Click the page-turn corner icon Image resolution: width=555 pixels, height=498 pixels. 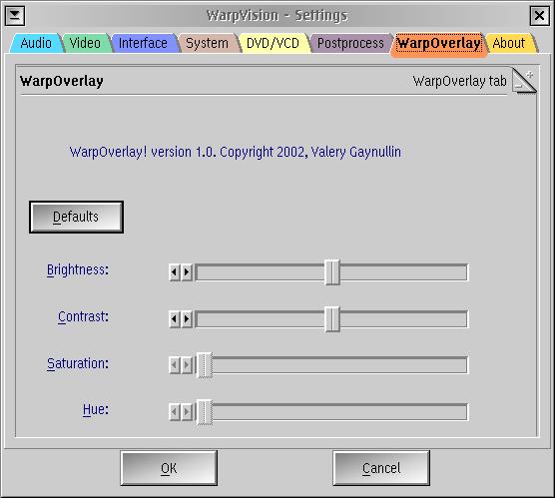point(524,81)
